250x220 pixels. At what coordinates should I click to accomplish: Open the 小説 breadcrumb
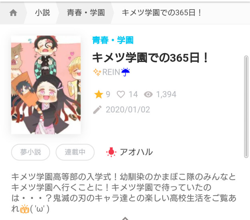click(x=42, y=12)
